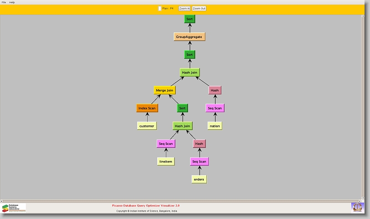
Task: Click the institute emblem at bottom right
Action: (357, 208)
